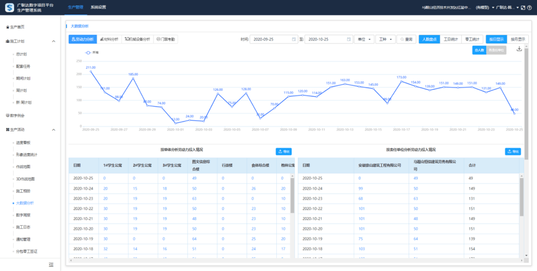Select 工日统计 statistic mode
The image size is (537, 271).
coord(451,39)
